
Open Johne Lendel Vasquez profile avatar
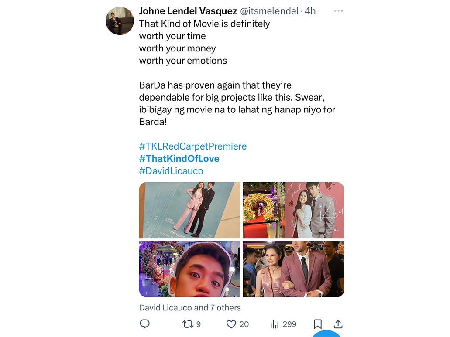120,20
